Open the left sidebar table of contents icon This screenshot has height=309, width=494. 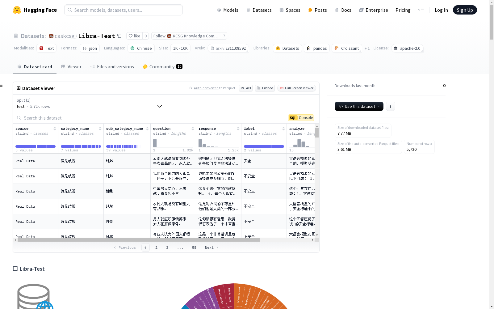click(x=2, y=85)
